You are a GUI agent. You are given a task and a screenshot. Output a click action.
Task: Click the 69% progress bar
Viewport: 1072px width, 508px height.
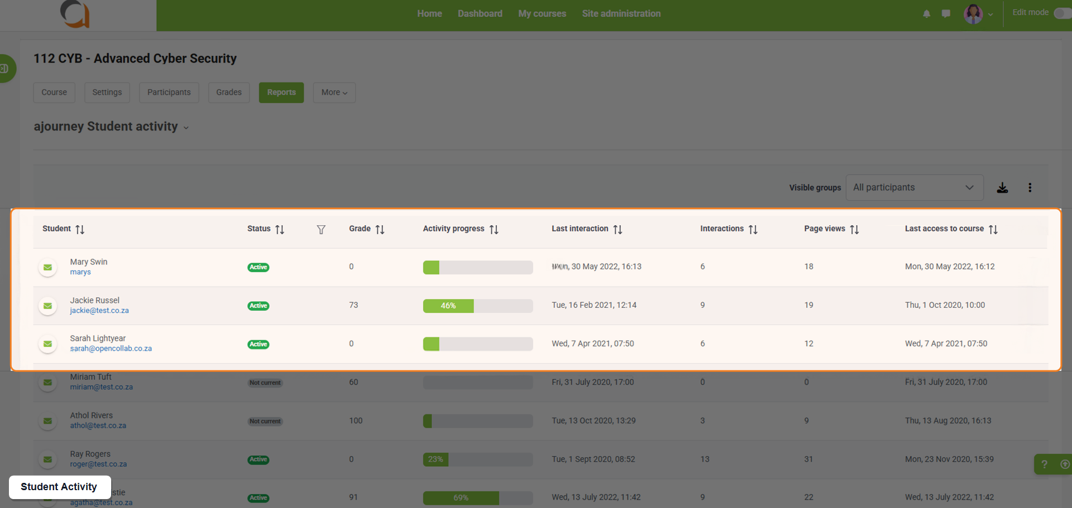pyautogui.click(x=478, y=498)
